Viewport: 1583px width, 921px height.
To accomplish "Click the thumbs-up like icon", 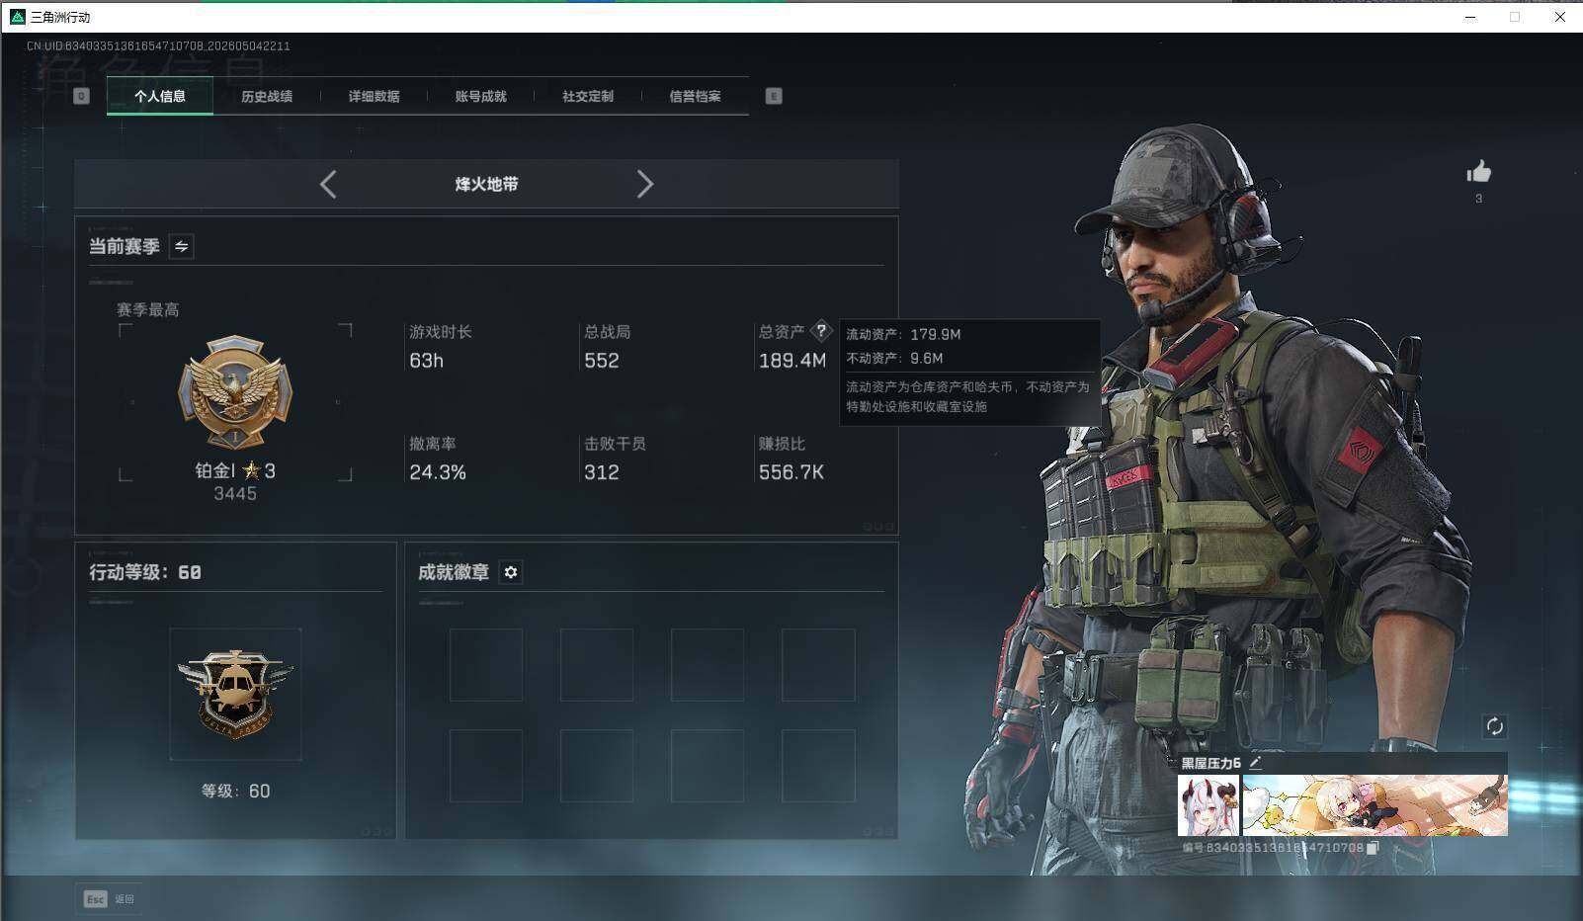I will tap(1478, 173).
